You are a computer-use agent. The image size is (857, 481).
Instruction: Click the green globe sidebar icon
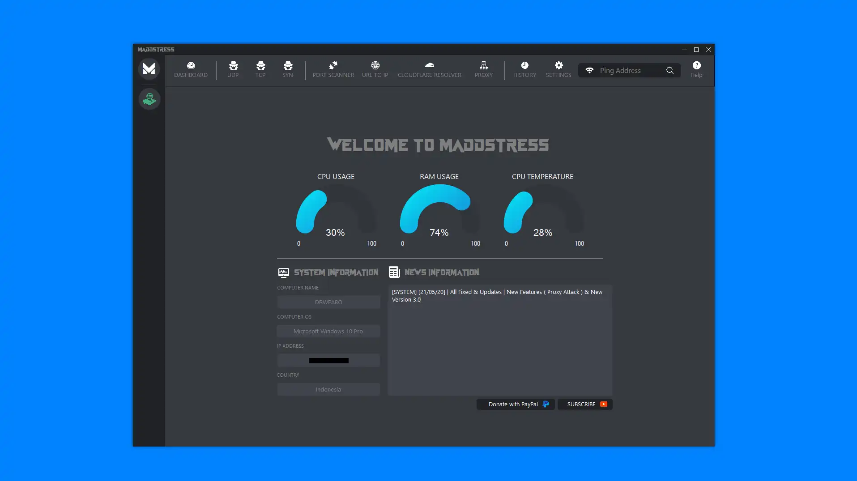(149, 99)
